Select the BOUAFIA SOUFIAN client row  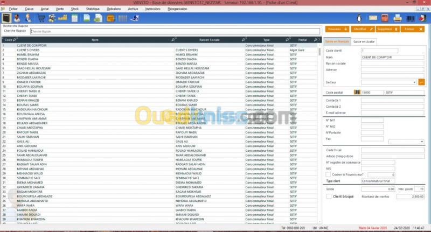[160, 87]
